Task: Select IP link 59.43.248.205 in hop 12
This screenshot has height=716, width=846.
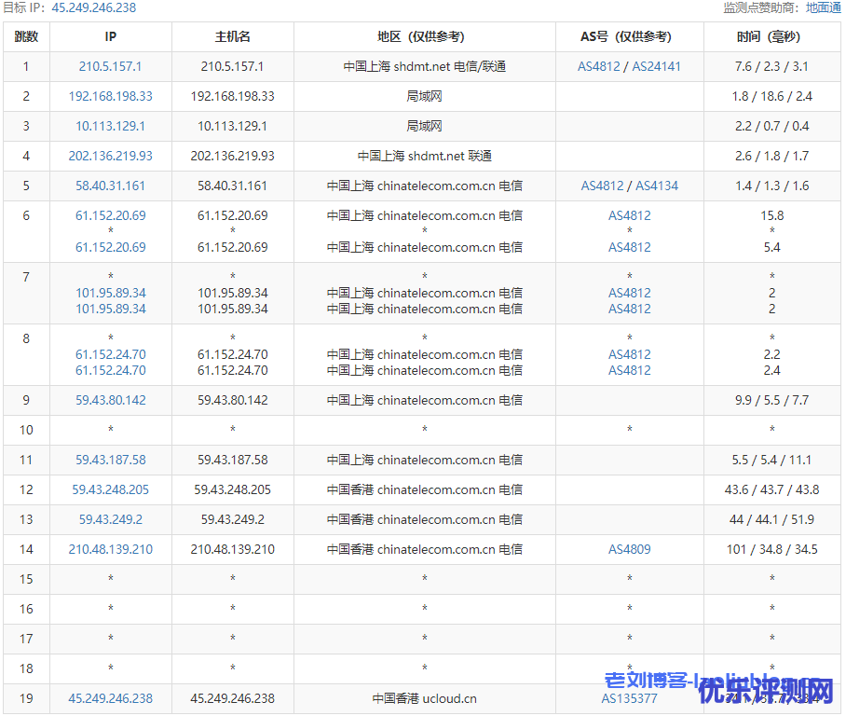Action: [111, 490]
